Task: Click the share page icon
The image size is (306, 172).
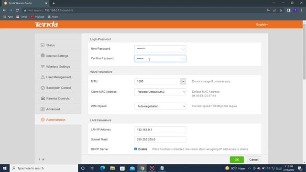Action: [274, 10]
